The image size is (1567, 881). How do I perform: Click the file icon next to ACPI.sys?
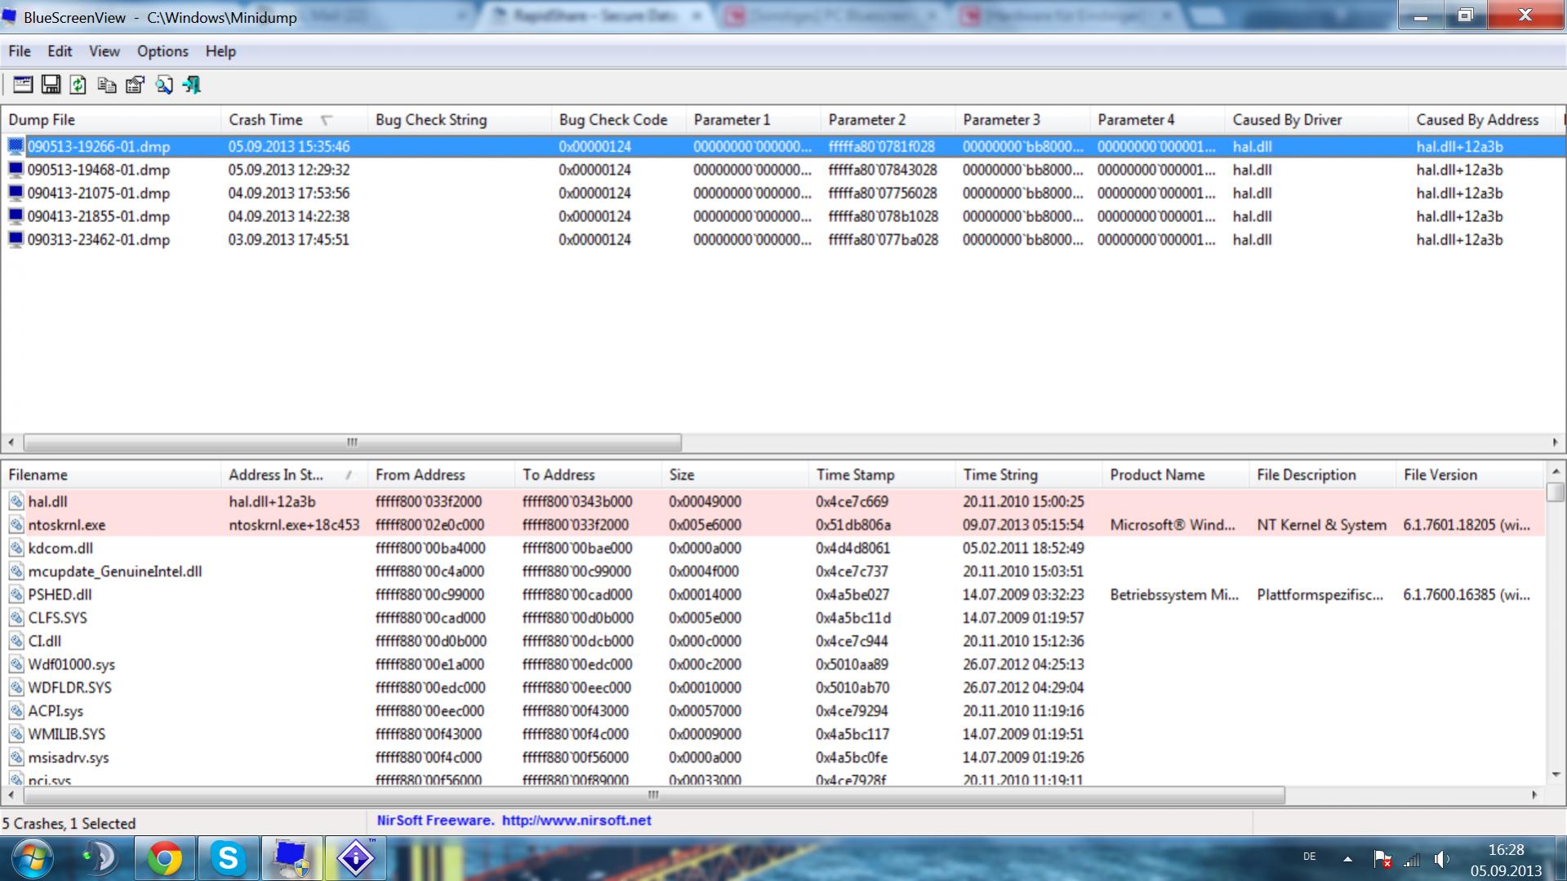(16, 711)
